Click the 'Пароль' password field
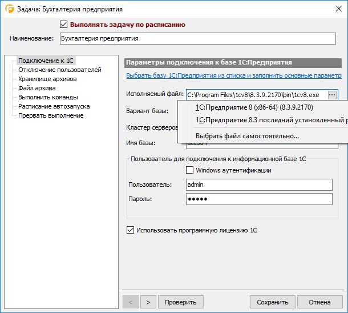This screenshot has height=313, width=348. 259,199
